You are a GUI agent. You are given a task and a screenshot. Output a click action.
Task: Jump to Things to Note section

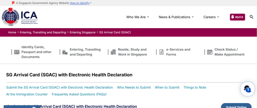click(195, 87)
